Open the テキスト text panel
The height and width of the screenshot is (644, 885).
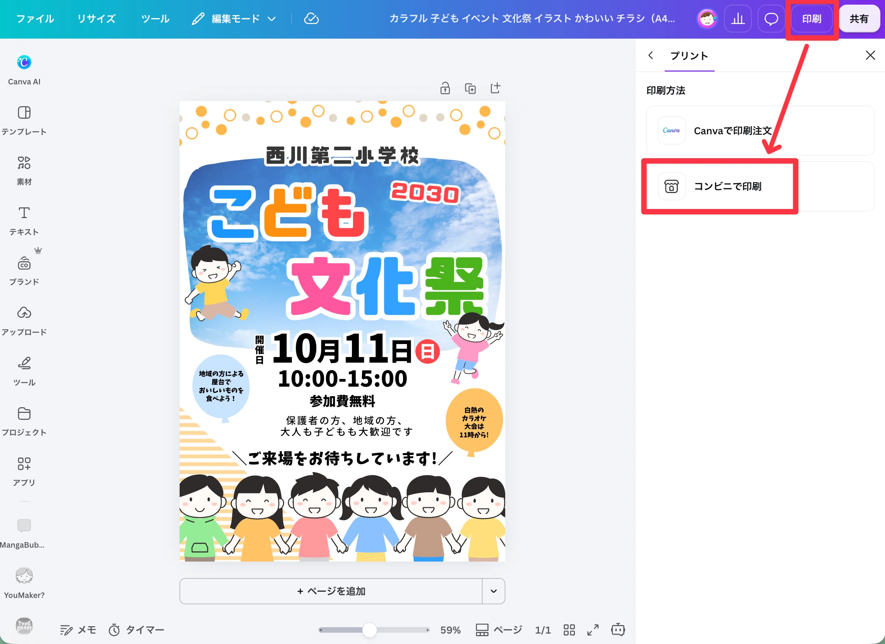click(x=24, y=221)
